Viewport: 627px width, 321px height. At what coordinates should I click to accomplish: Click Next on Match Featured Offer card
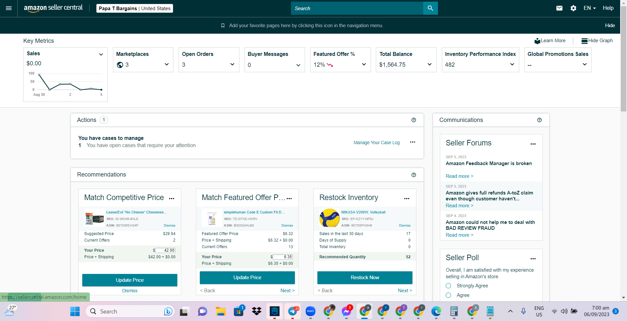point(287,291)
